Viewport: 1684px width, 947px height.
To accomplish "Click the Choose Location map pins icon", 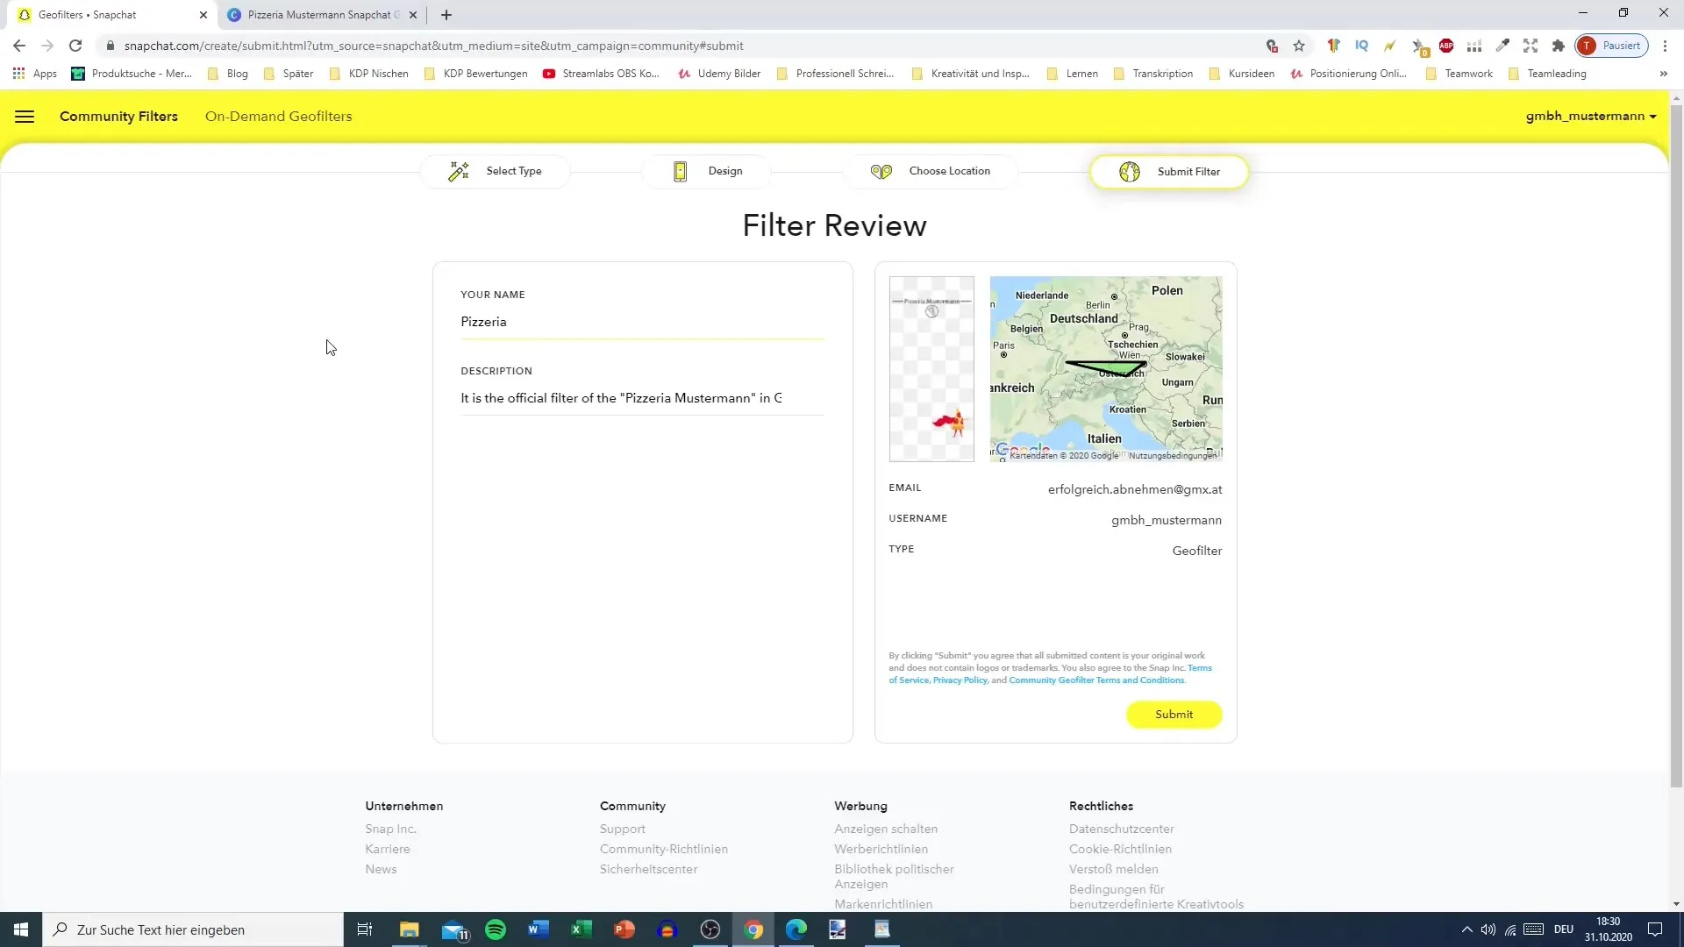I will [881, 171].
